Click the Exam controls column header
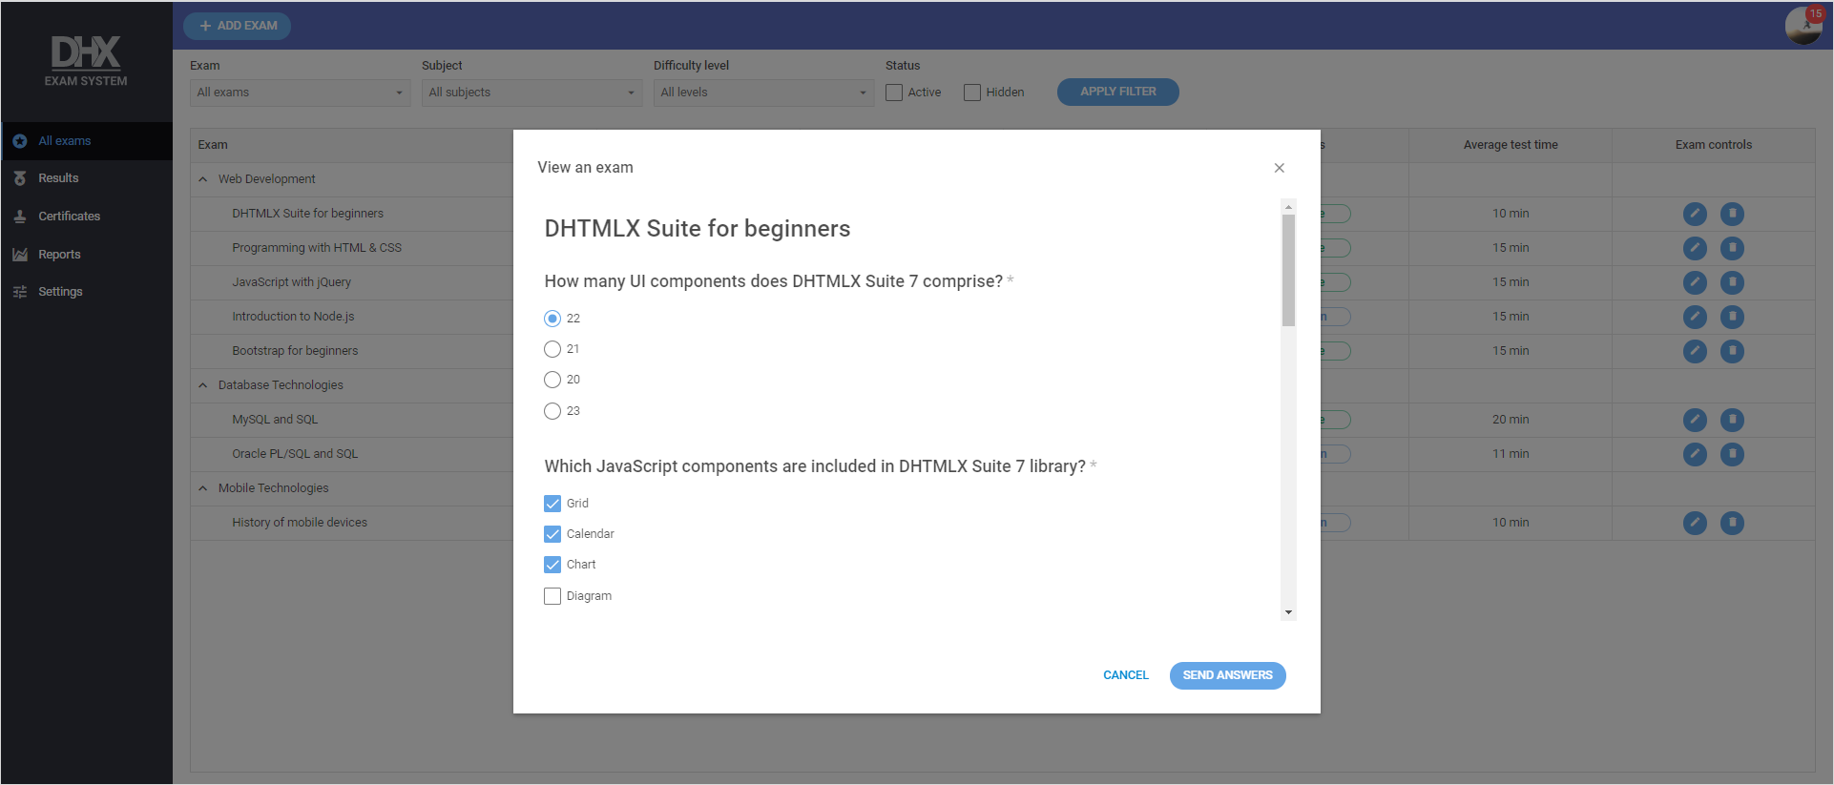1834x785 pixels. click(1714, 145)
